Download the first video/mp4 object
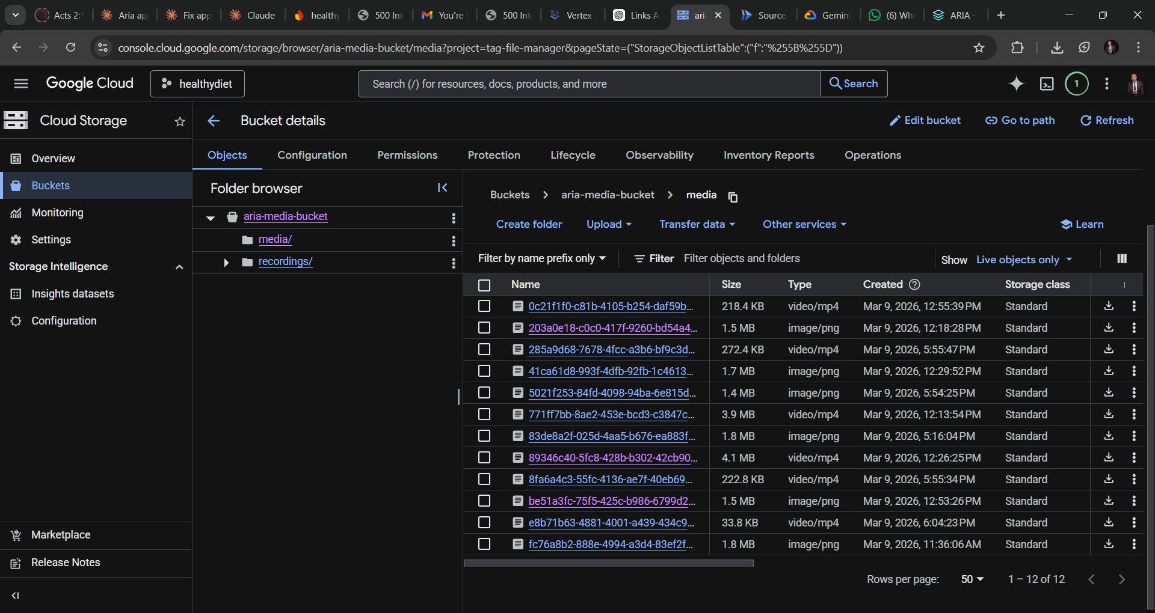 (1109, 306)
